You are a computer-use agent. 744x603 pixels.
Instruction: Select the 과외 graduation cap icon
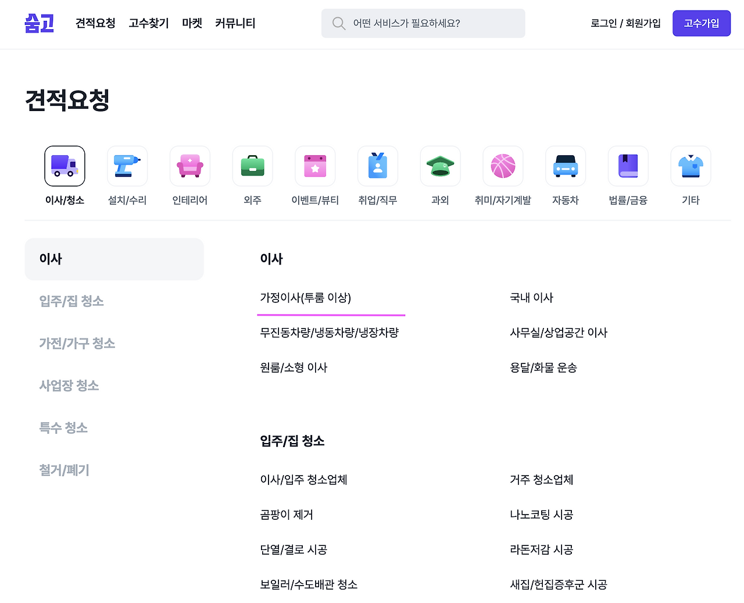tap(440, 166)
